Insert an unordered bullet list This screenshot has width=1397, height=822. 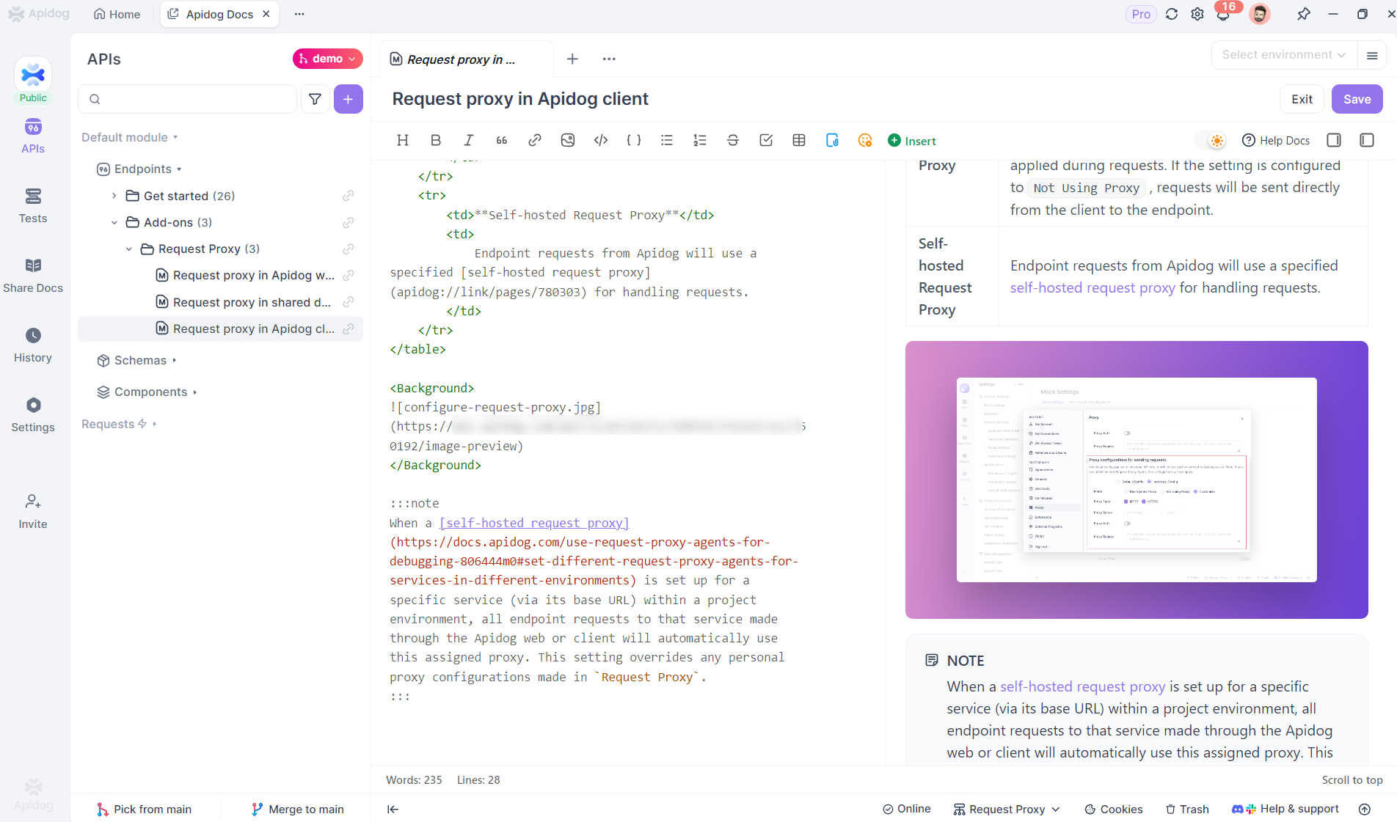point(667,140)
